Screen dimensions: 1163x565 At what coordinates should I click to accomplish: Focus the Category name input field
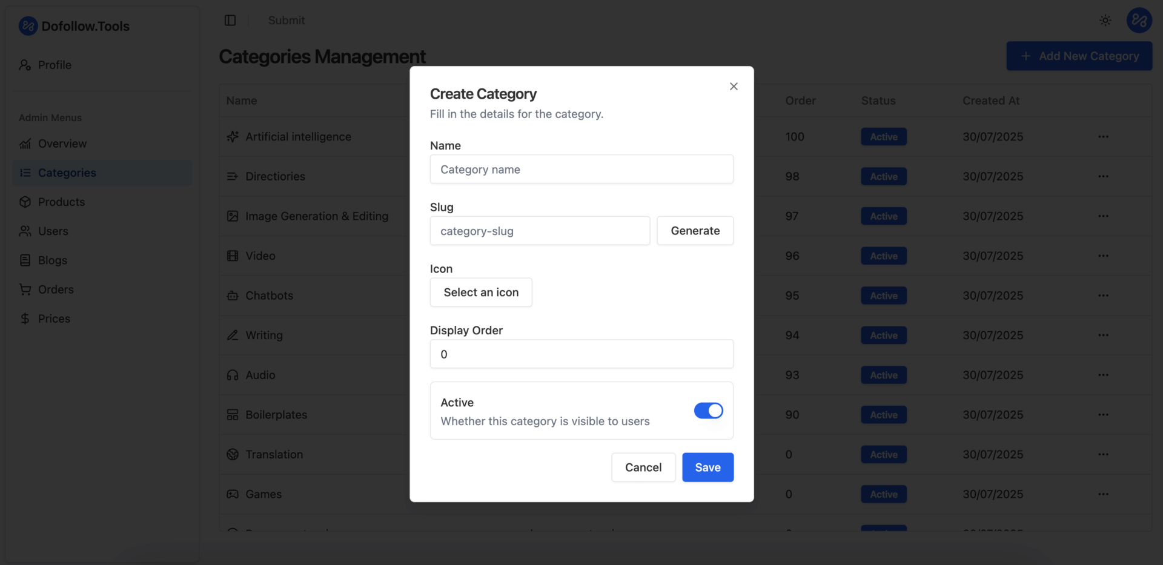[x=581, y=170]
